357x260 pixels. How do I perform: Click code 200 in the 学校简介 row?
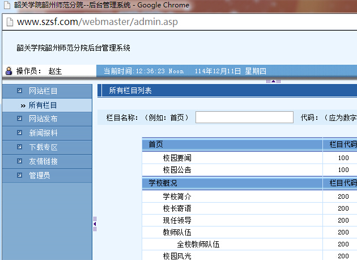343,196
